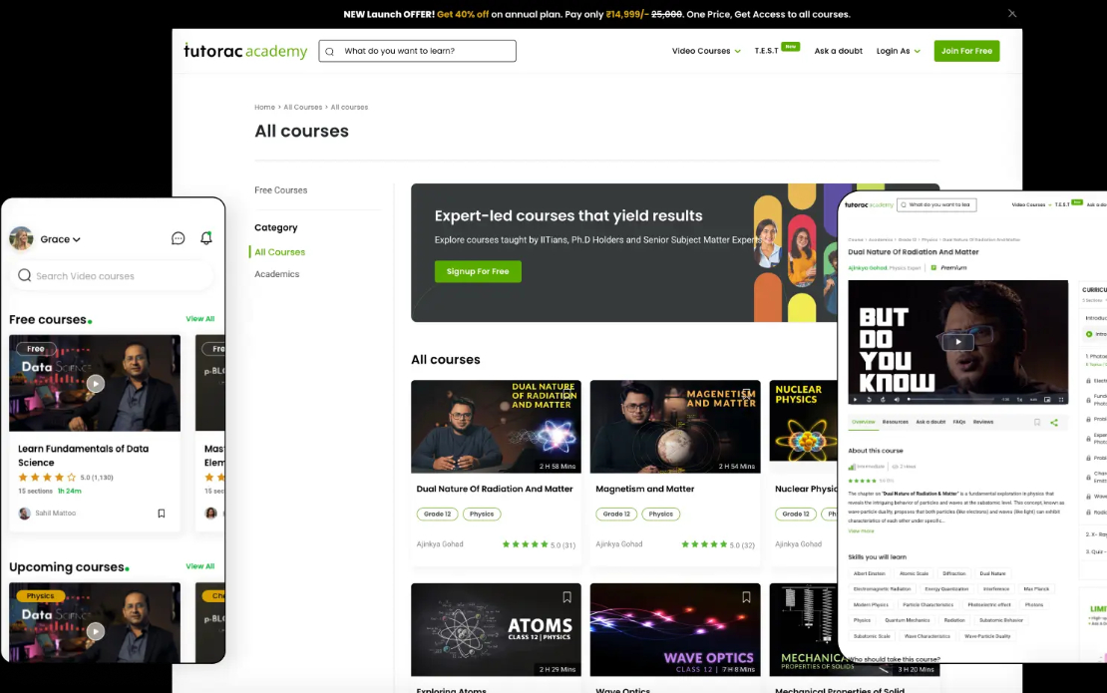Open the notifications bell in mobile view
Image resolution: width=1107 pixels, height=693 pixels.
coord(206,238)
